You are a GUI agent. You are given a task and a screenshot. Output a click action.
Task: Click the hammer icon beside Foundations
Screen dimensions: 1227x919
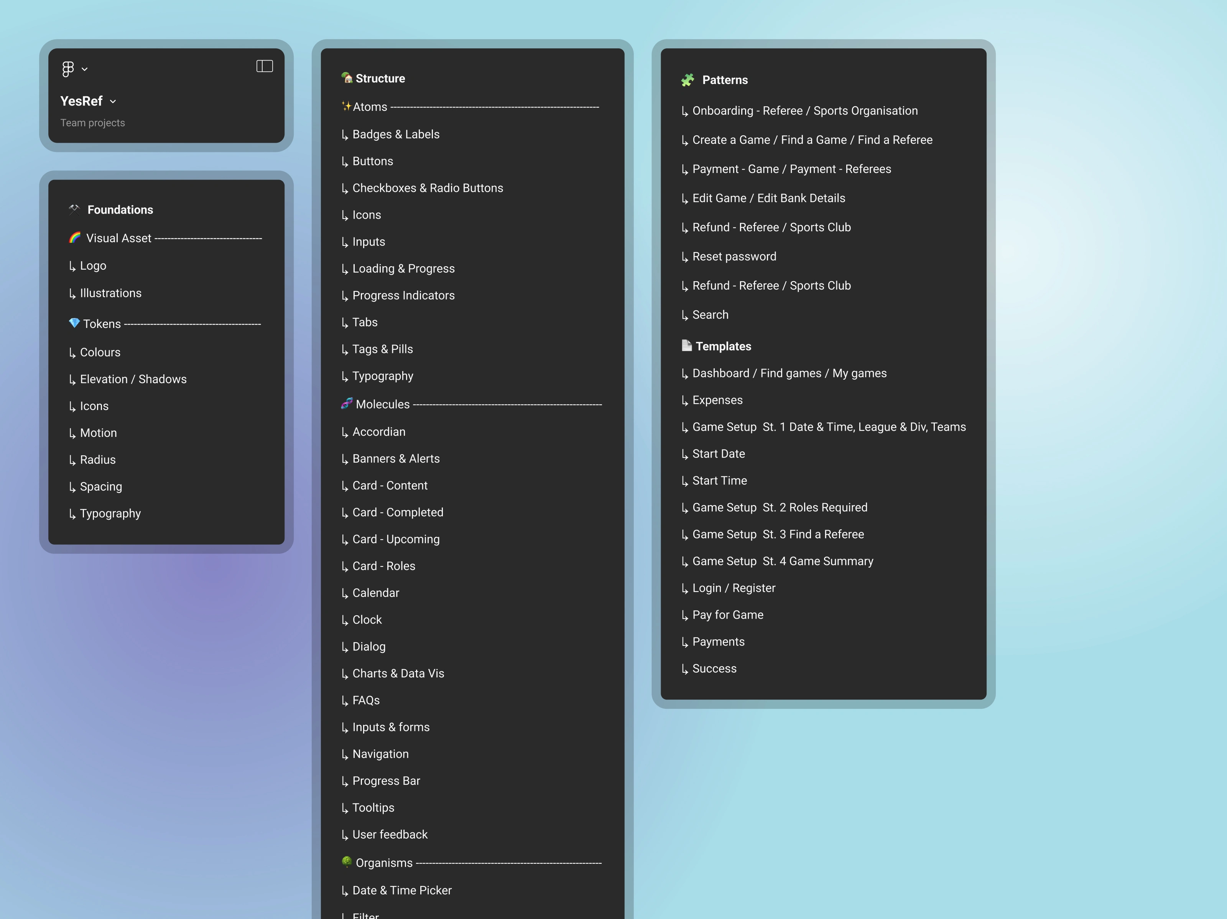(74, 209)
